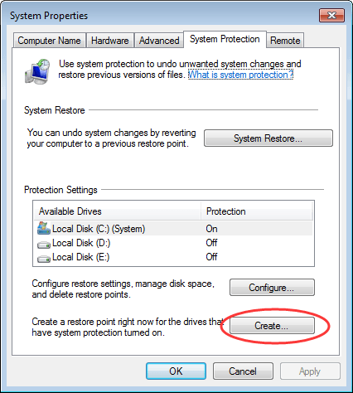Open the Hardware tab
353x393 pixels.
[110, 41]
